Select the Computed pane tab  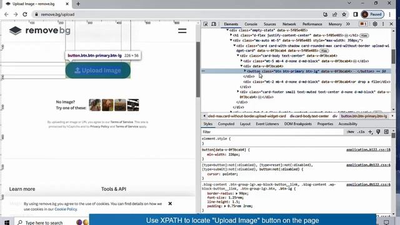tap(226, 124)
